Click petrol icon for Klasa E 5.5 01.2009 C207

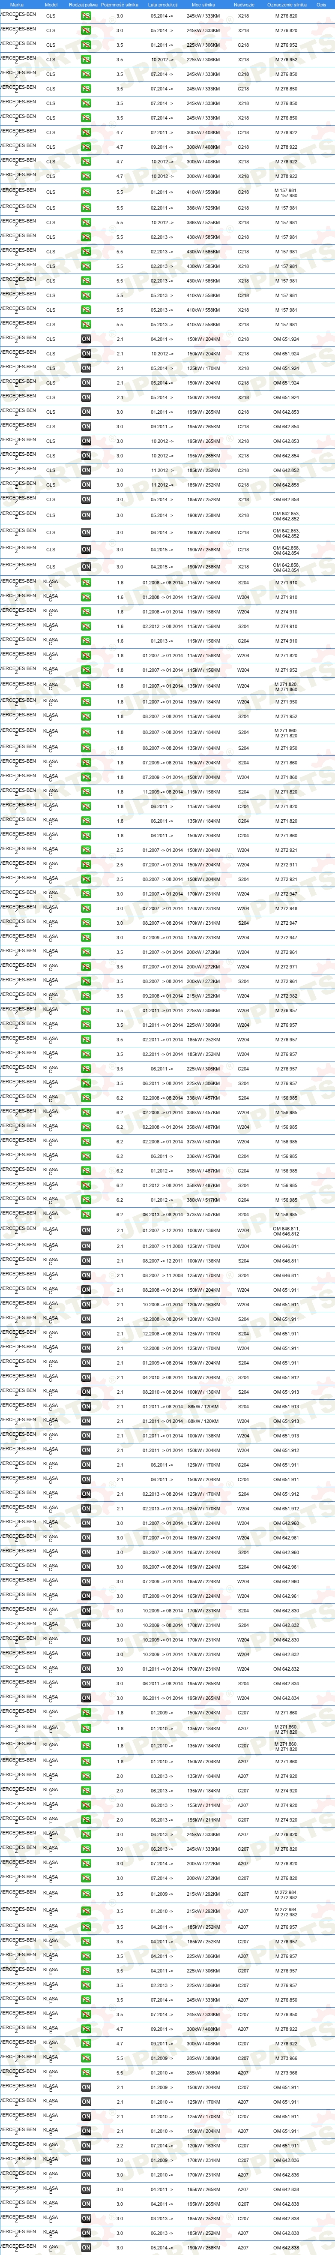[86, 2058]
